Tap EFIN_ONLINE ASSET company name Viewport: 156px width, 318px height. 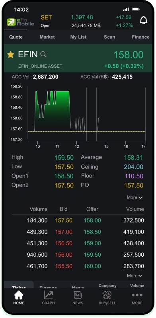[40, 66]
